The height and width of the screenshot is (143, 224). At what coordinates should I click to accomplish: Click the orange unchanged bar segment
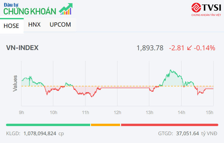(x=105, y=125)
